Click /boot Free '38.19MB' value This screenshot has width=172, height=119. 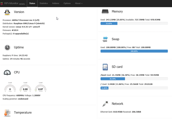(x=140, y=75)
